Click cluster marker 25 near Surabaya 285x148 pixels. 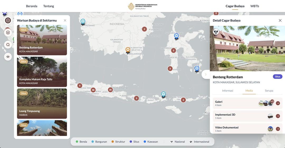click(x=110, y=90)
